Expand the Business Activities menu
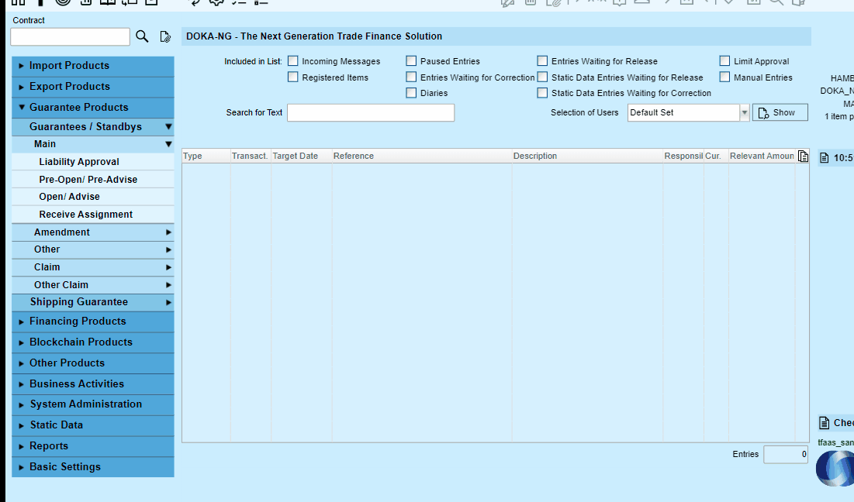The height and width of the screenshot is (502, 854). [x=93, y=384]
